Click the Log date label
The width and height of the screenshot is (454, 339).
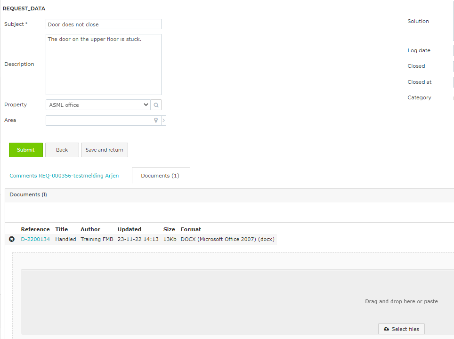(419, 51)
